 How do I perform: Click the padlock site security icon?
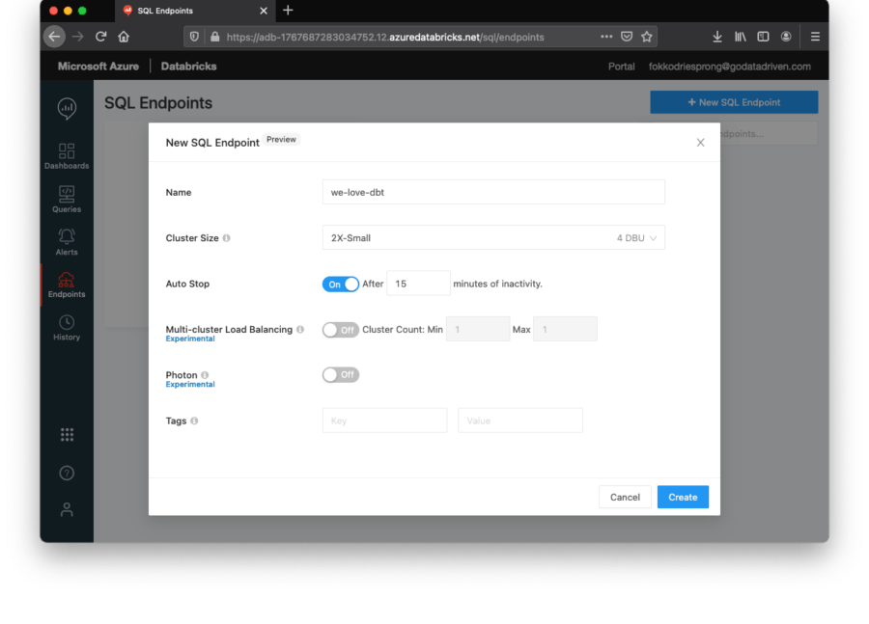tap(215, 37)
